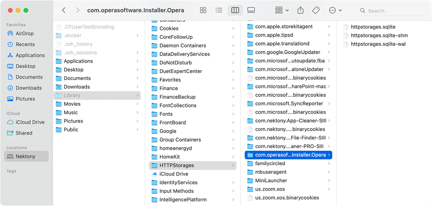Select the CoreFollowUp folder
432x206 pixels.
[193, 37]
